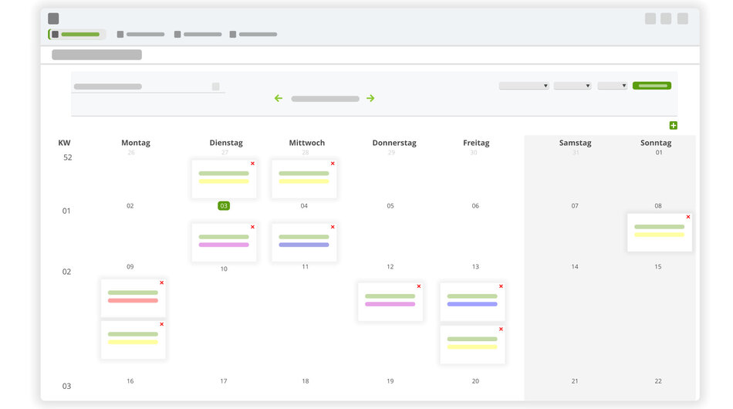Image resolution: width=733 pixels, height=409 pixels.
Task: Select day 10 under Dienstag
Action: [224, 269]
